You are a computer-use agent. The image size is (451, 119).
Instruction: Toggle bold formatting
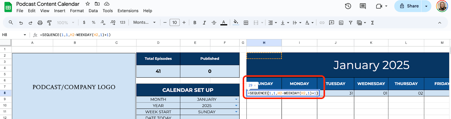pyautogui.click(x=195, y=23)
